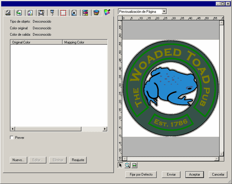Click the 'Color de salida:' label
Viewport: 232px width, 184px height.
point(20,34)
